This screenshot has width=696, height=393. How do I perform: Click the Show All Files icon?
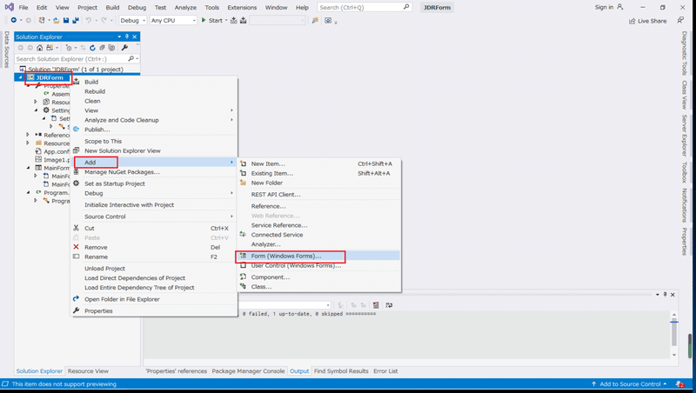[x=112, y=48]
